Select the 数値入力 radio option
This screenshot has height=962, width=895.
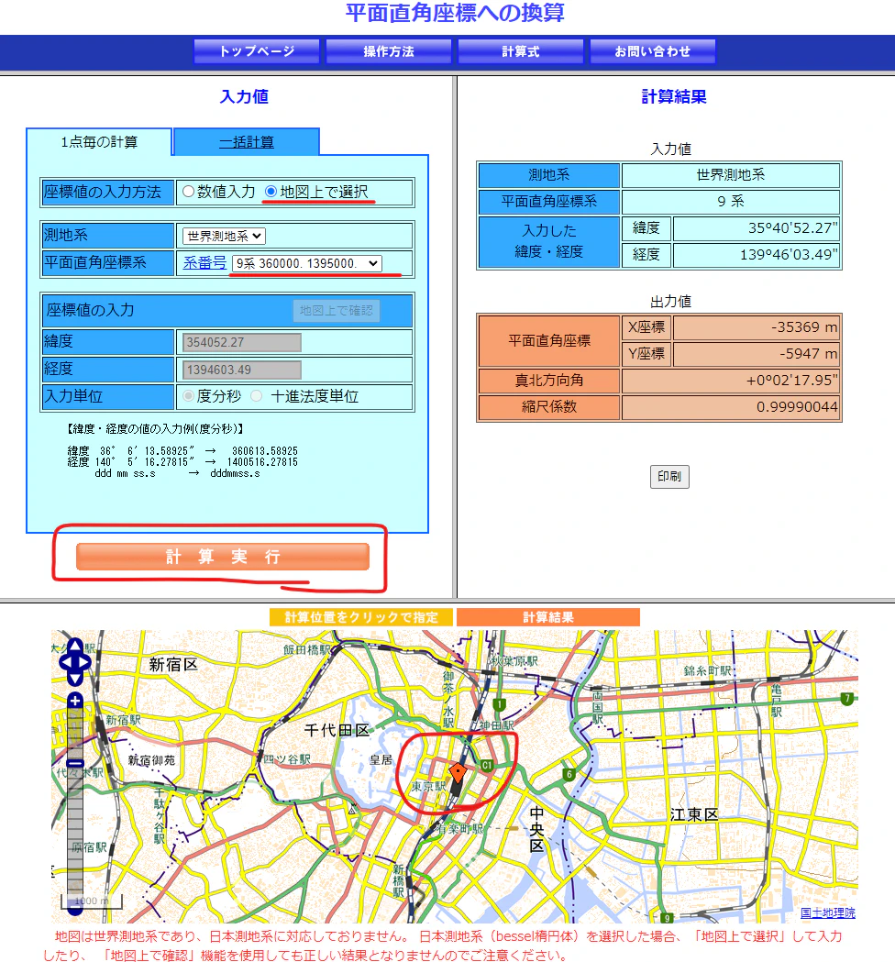coord(188,192)
